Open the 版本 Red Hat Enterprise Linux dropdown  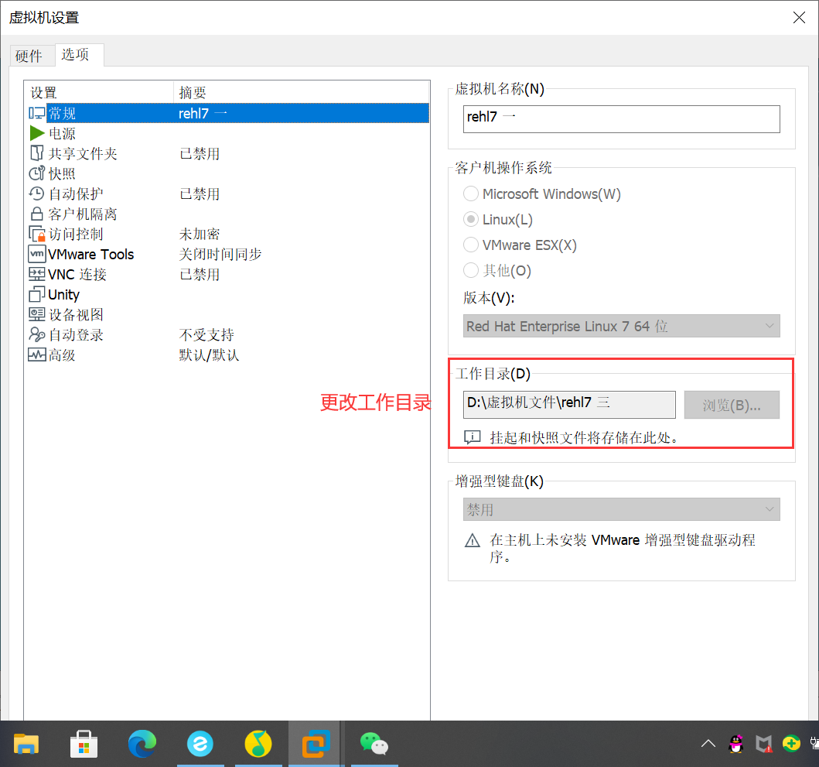coord(621,327)
